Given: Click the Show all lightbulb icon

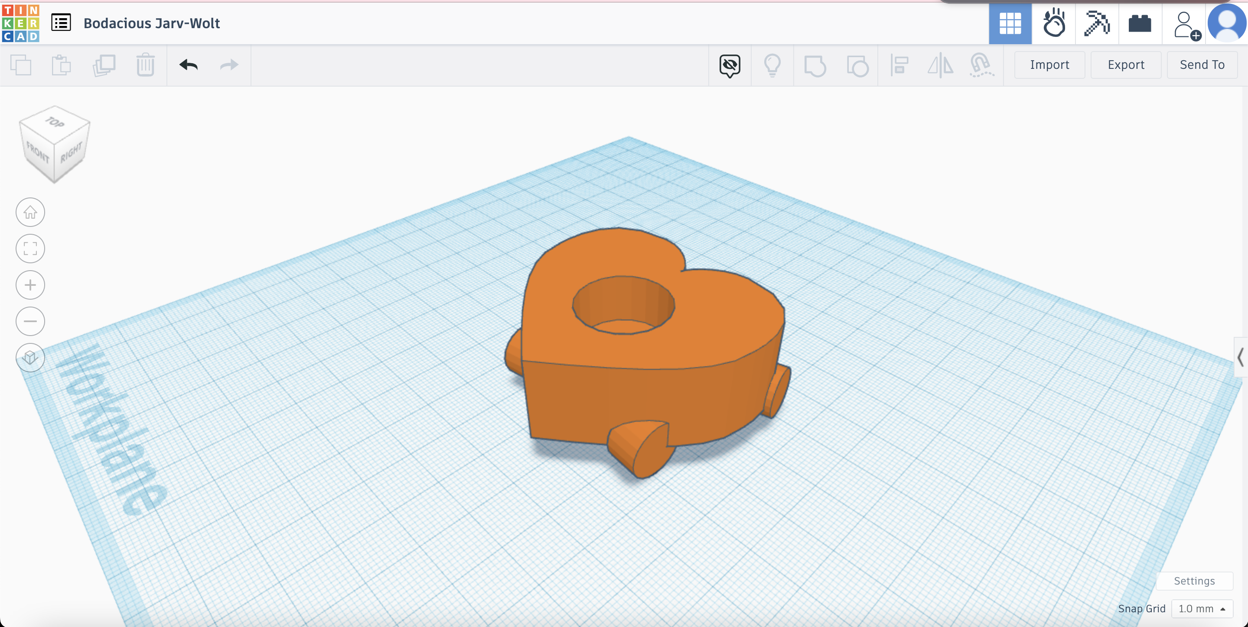Looking at the screenshot, I should pos(772,65).
